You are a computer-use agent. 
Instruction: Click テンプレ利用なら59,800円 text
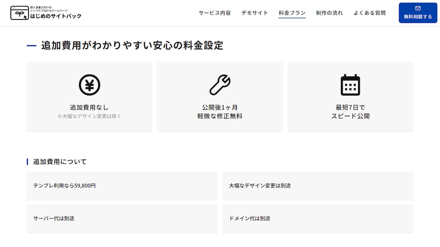point(65,186)
